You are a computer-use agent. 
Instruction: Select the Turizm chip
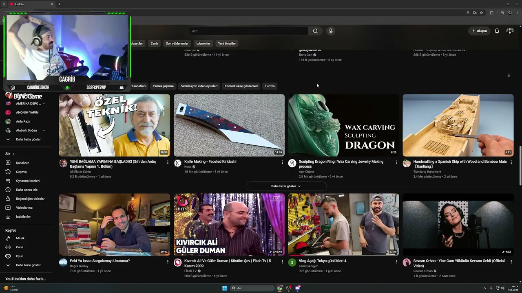[270, 86]
